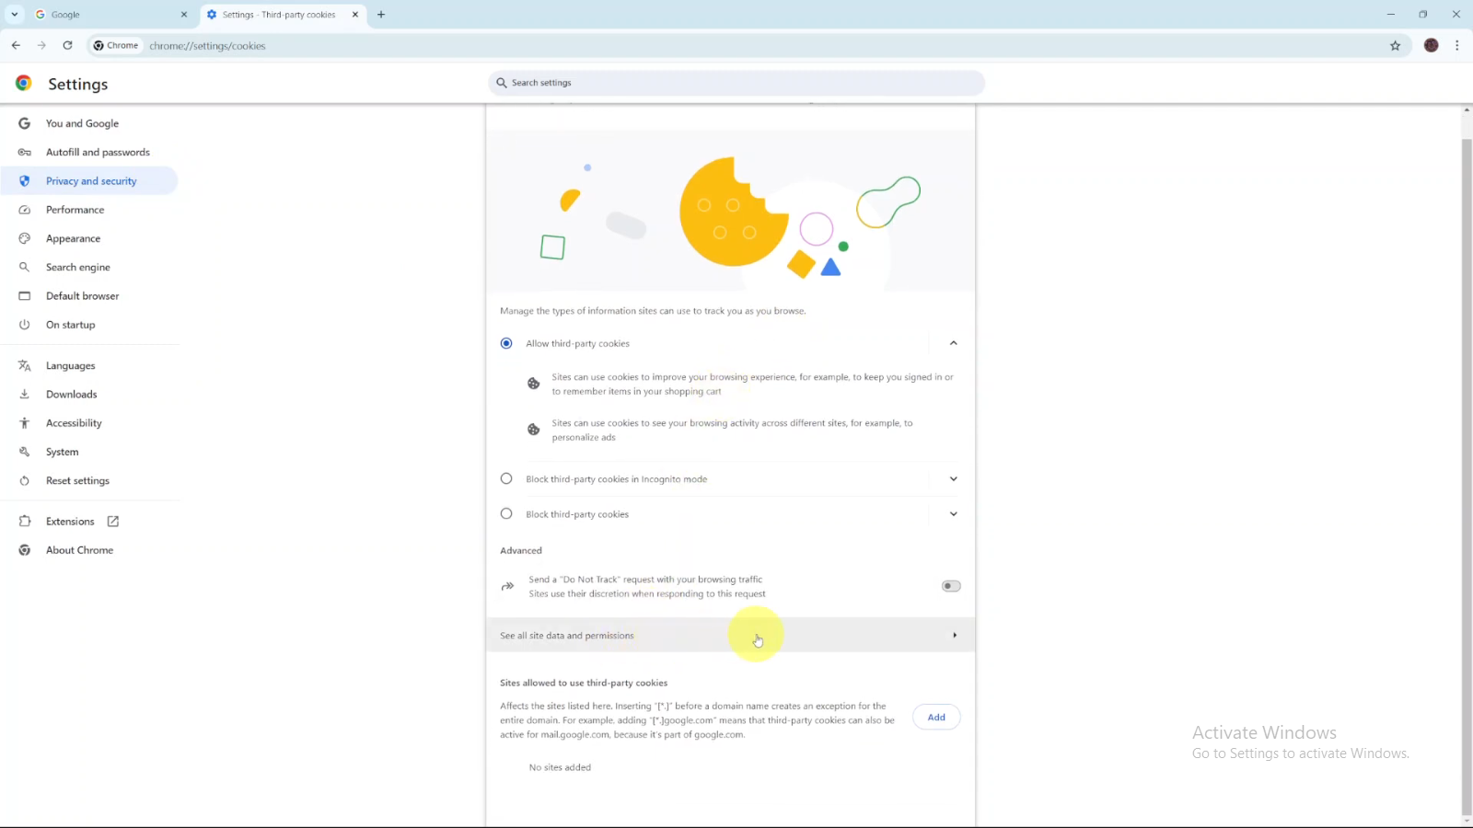
Task: Open the tab search dropdown arrow
Action: [x=15, y=15]
